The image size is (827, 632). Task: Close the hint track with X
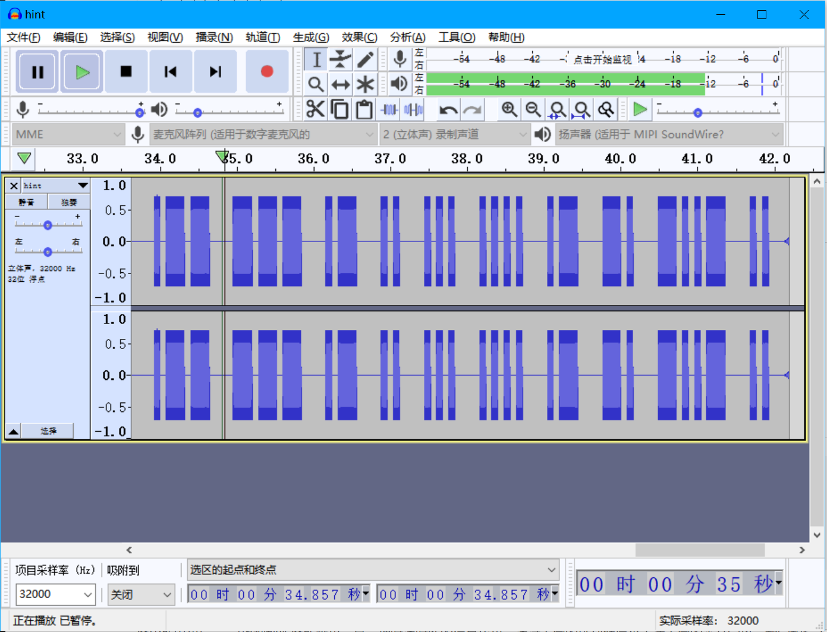pos(14,185)
